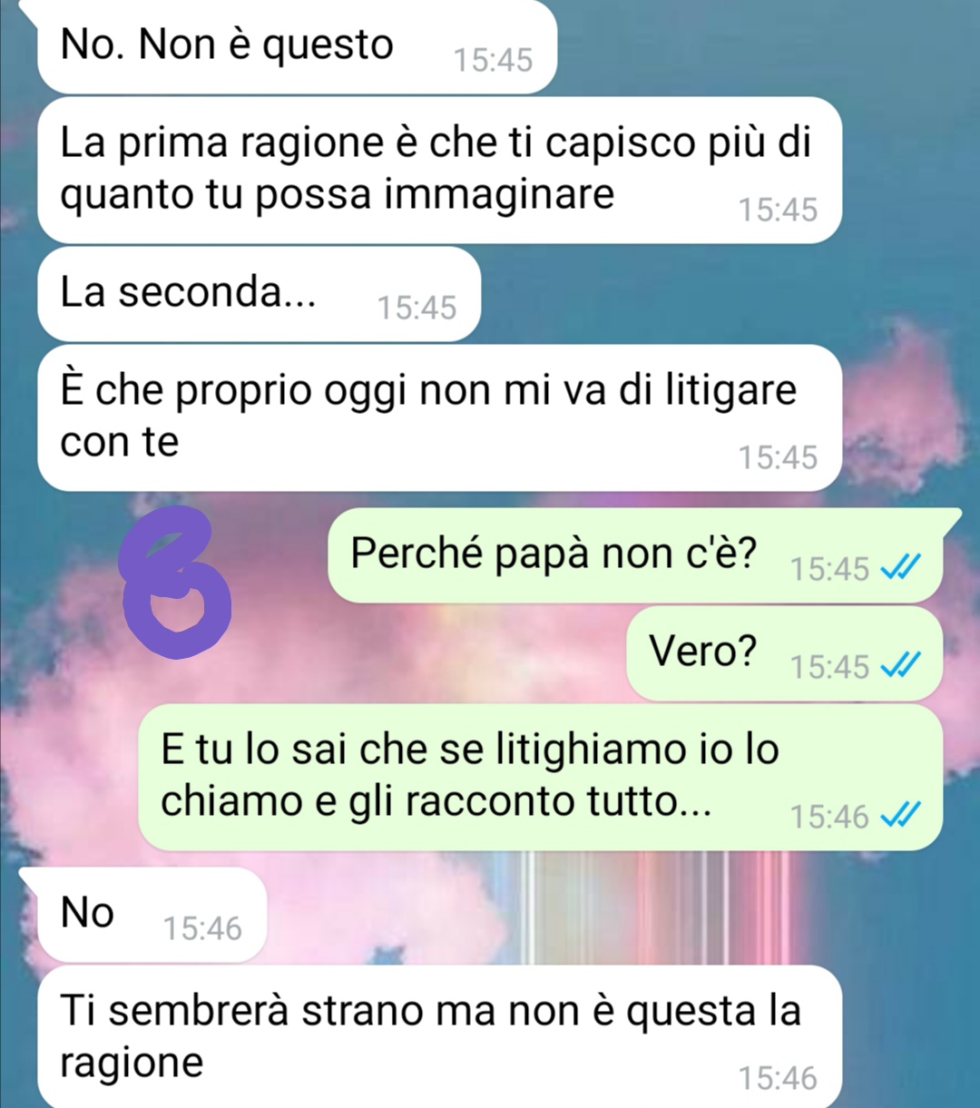The width and height of the screenshot is (980, 1108).
Task: Tap read ticks on "E tu lo sai" message
Action: (901, 817)
